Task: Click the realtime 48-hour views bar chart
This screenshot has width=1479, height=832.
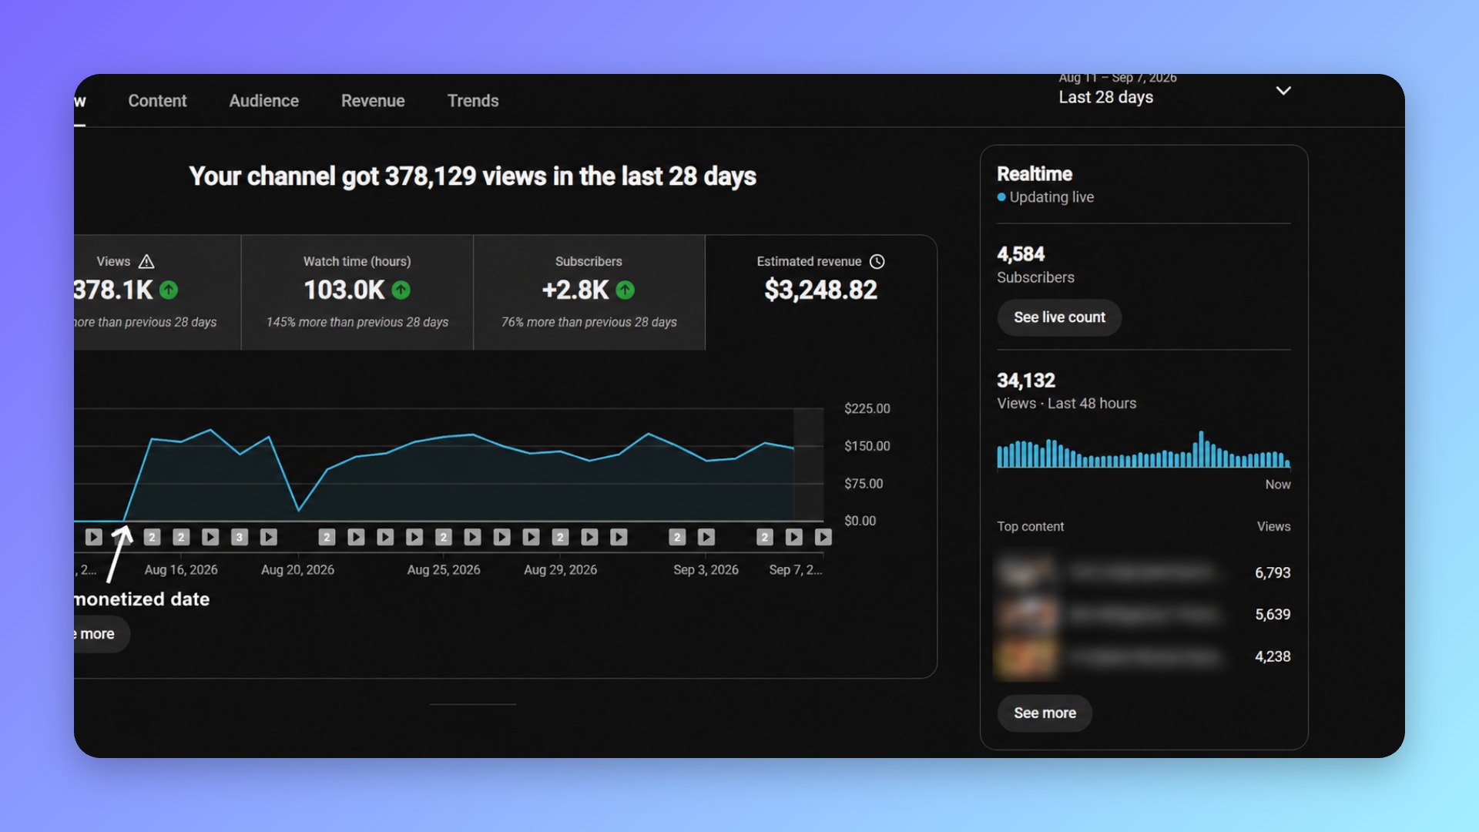Action: pos(1144,450)
